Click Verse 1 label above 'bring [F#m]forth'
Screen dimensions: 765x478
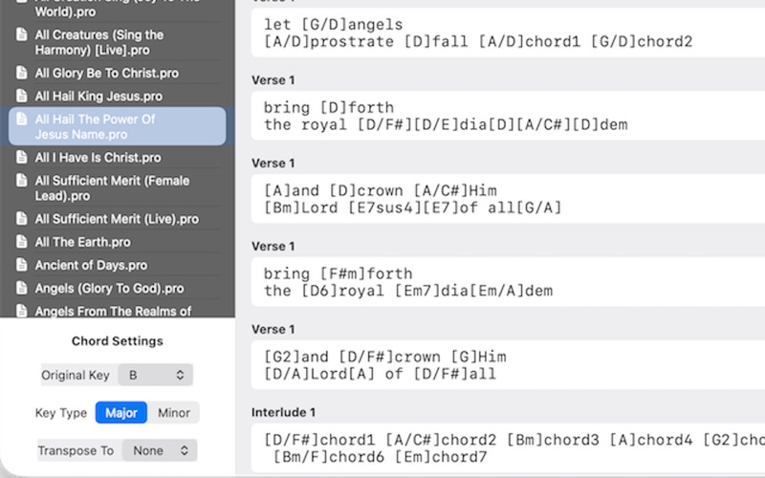tap(273, 247)
